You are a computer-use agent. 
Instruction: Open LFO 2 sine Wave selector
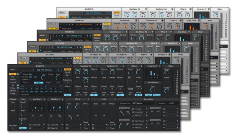tap(113, 125)
